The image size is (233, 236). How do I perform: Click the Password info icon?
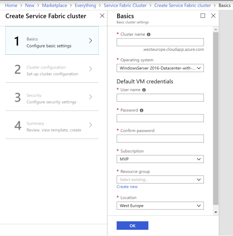coord(141,110)
